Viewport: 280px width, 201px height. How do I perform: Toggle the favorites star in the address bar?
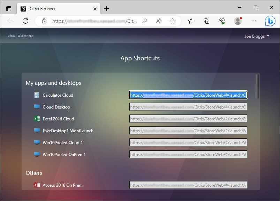(x=172, y=21)
